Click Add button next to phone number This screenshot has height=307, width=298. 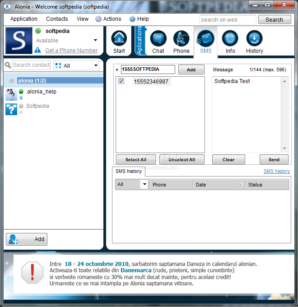pos(191,70)
